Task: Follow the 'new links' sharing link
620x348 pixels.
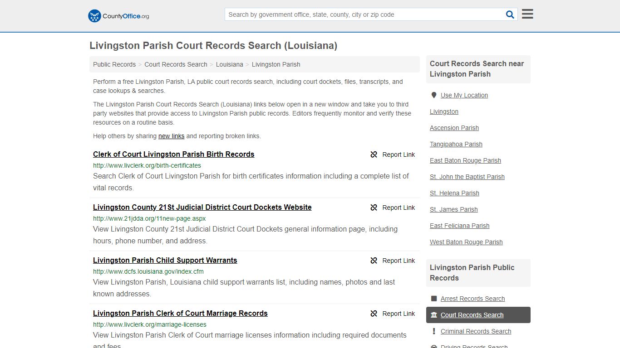Action: (171, 136)
